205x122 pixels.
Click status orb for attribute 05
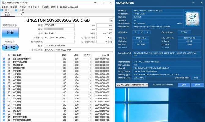point(4,62)
